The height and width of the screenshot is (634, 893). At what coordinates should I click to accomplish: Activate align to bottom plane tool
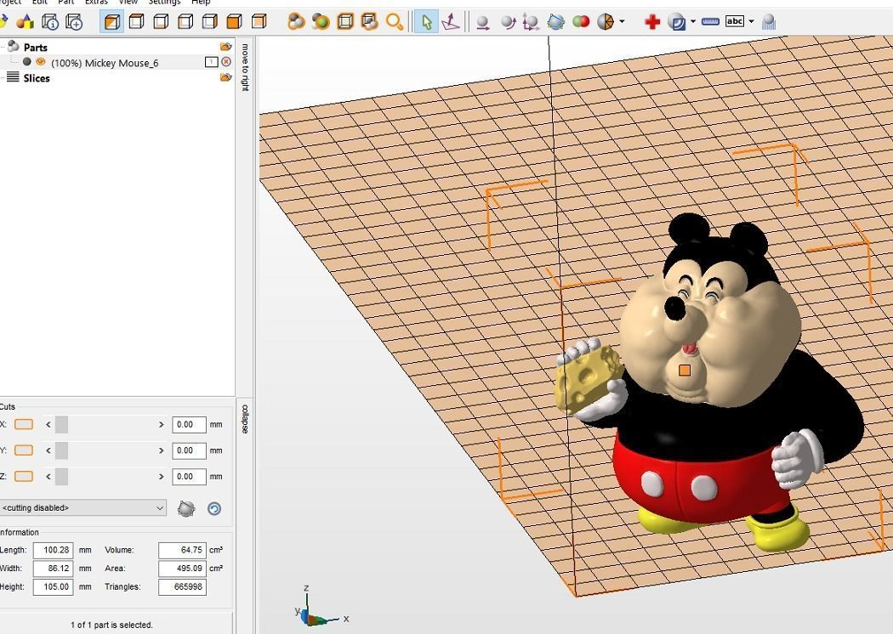[x=451, y=22]
